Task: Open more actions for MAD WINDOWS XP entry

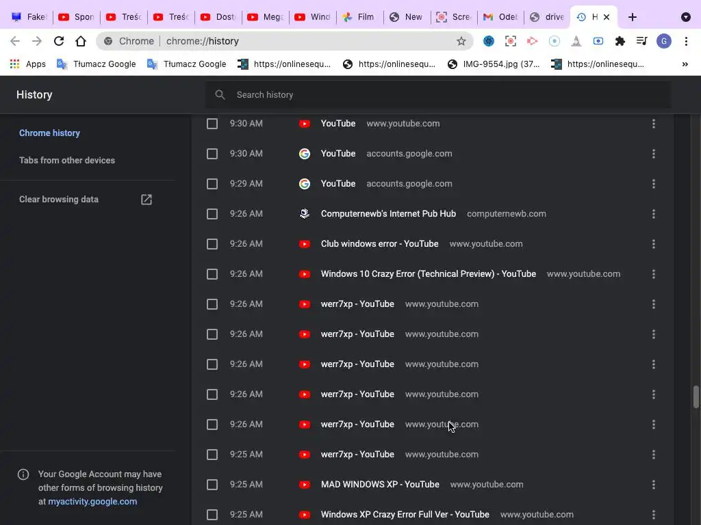Action: pos(653,485)
